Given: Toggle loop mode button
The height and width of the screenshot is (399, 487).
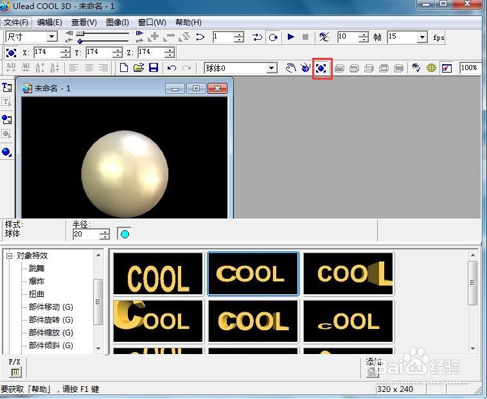Looking at the screenshot, I should pos(273,37).
